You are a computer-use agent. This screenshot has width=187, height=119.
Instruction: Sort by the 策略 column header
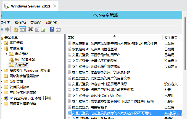114,38
